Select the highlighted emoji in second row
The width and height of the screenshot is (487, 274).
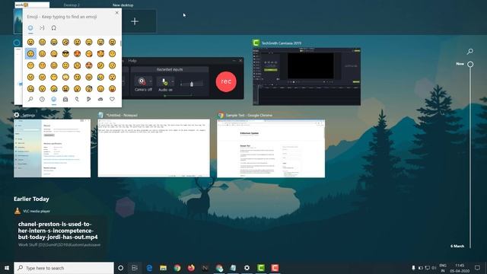point(30,54)
